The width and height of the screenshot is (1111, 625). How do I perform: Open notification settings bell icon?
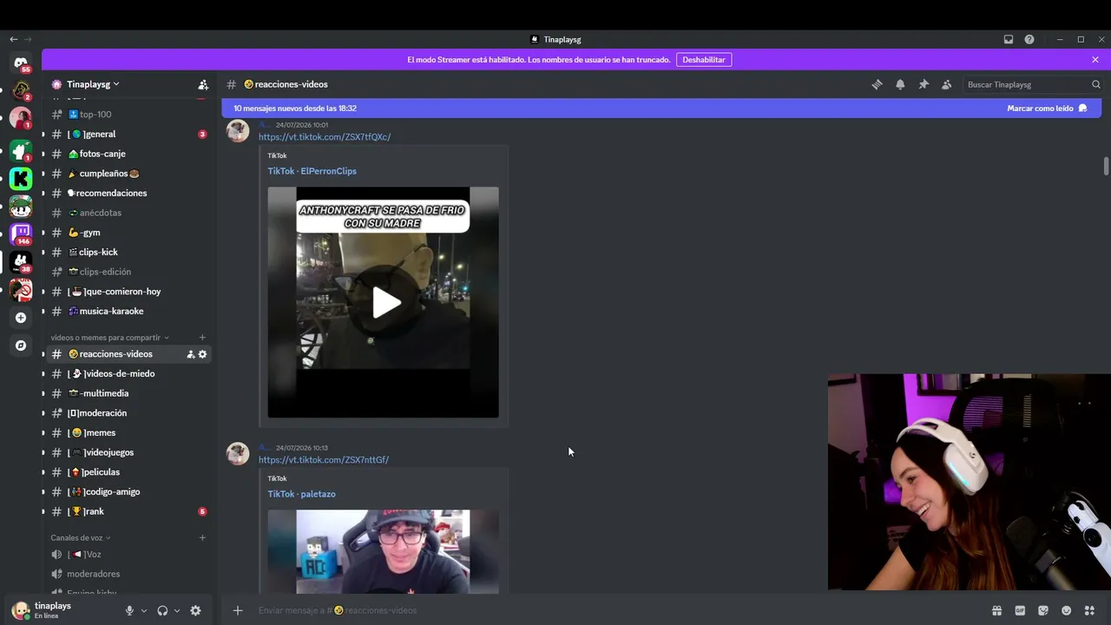pyautogui.click(x=900, y=84)
